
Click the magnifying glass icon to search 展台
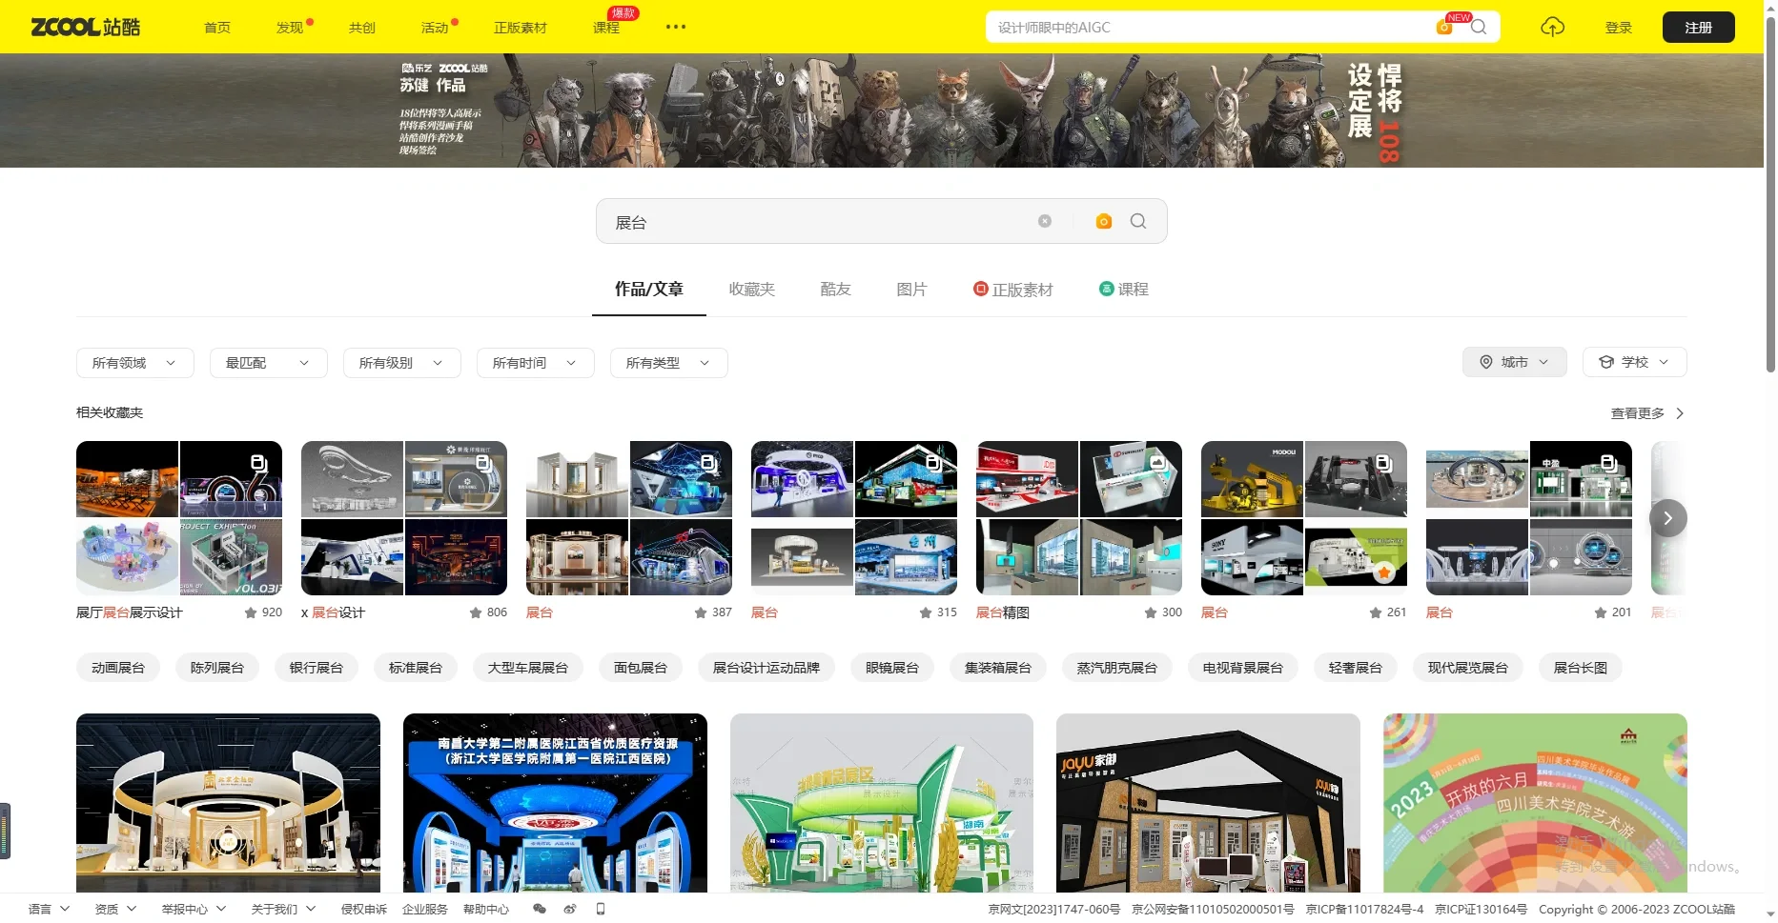[x=1138, y=221]
